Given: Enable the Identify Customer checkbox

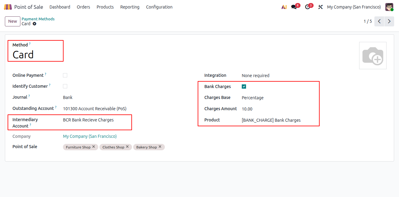Looking at the screenshot, I should 65,86.
